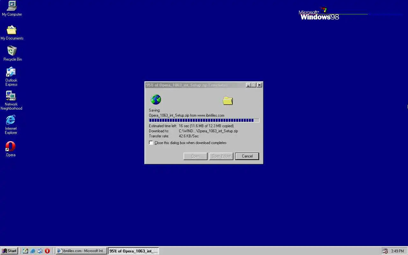Close the download dialog window

(x=259, y=85)
